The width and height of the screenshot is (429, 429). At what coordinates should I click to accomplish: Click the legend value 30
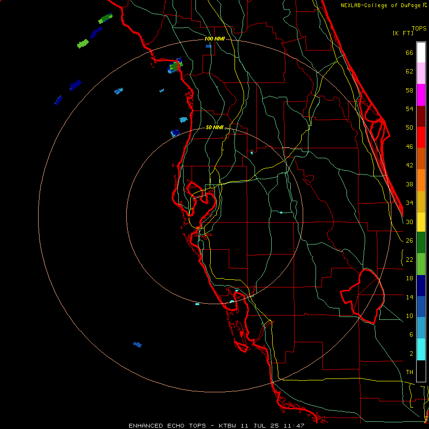pyautogui.click(x=409, y=222)
